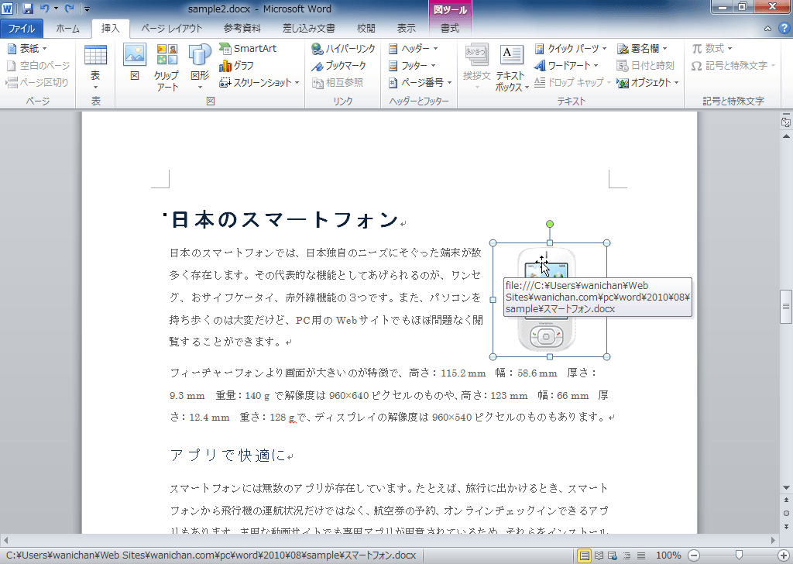Click the 署名欄 signature line button
Screen dimensions: 793x564
point(642,49)
